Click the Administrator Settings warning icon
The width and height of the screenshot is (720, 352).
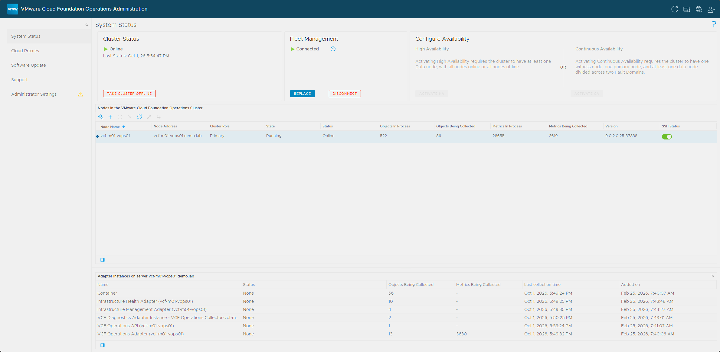click(80, 94)
